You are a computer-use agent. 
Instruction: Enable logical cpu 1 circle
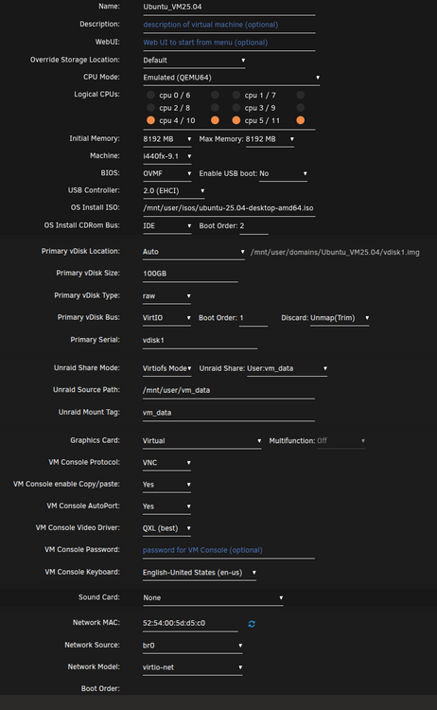pyautogui.click(x=236, y=95)
